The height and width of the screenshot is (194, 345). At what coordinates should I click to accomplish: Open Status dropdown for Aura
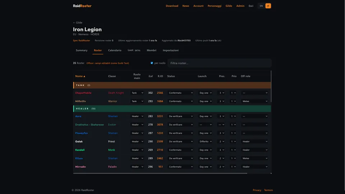[180, 116]
